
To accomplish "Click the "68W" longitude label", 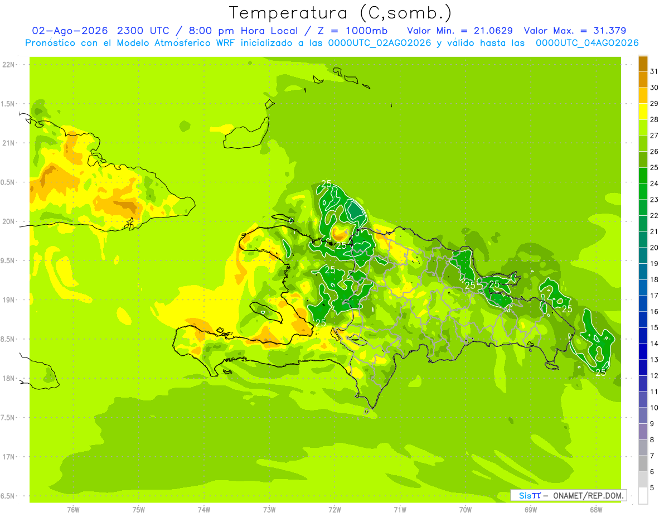I will [596, 510].
